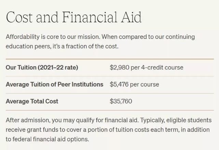
Task: Select the "$5,476" peer tuition amount
Action: pos(119,84)
